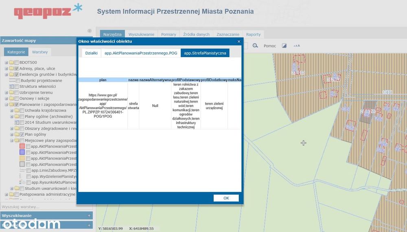Expand the Uchwała krajobrazowa node
This screenshot has width=407, height=232.
tap(12, 110)
